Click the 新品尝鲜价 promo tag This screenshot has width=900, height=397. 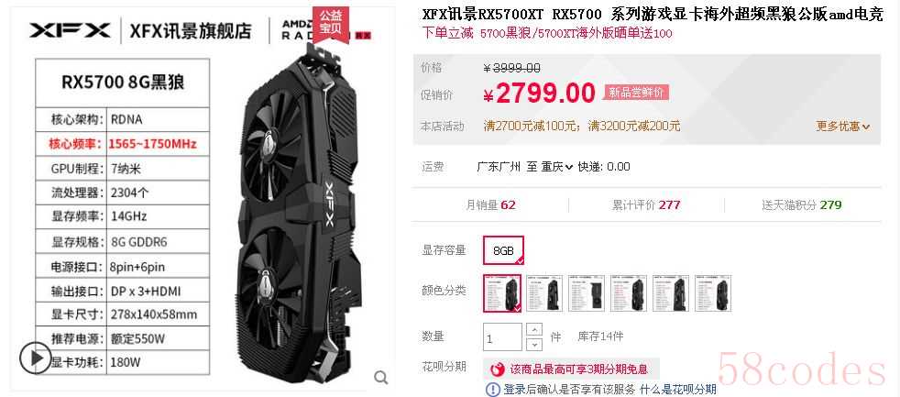coord(636,93)
